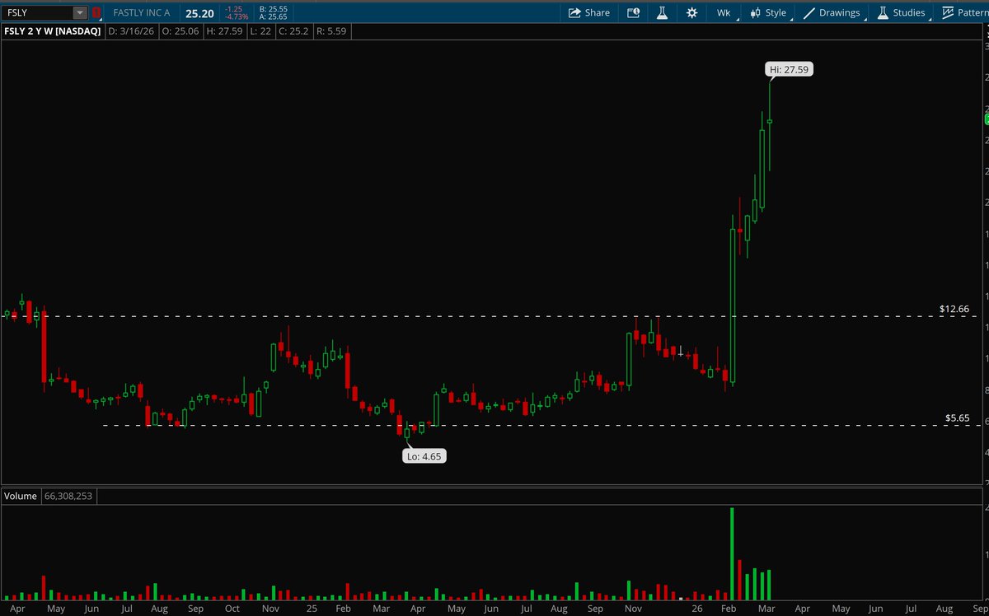Select the $12.66 price level label
Screen dimensions: 989x616
(953, 309)
